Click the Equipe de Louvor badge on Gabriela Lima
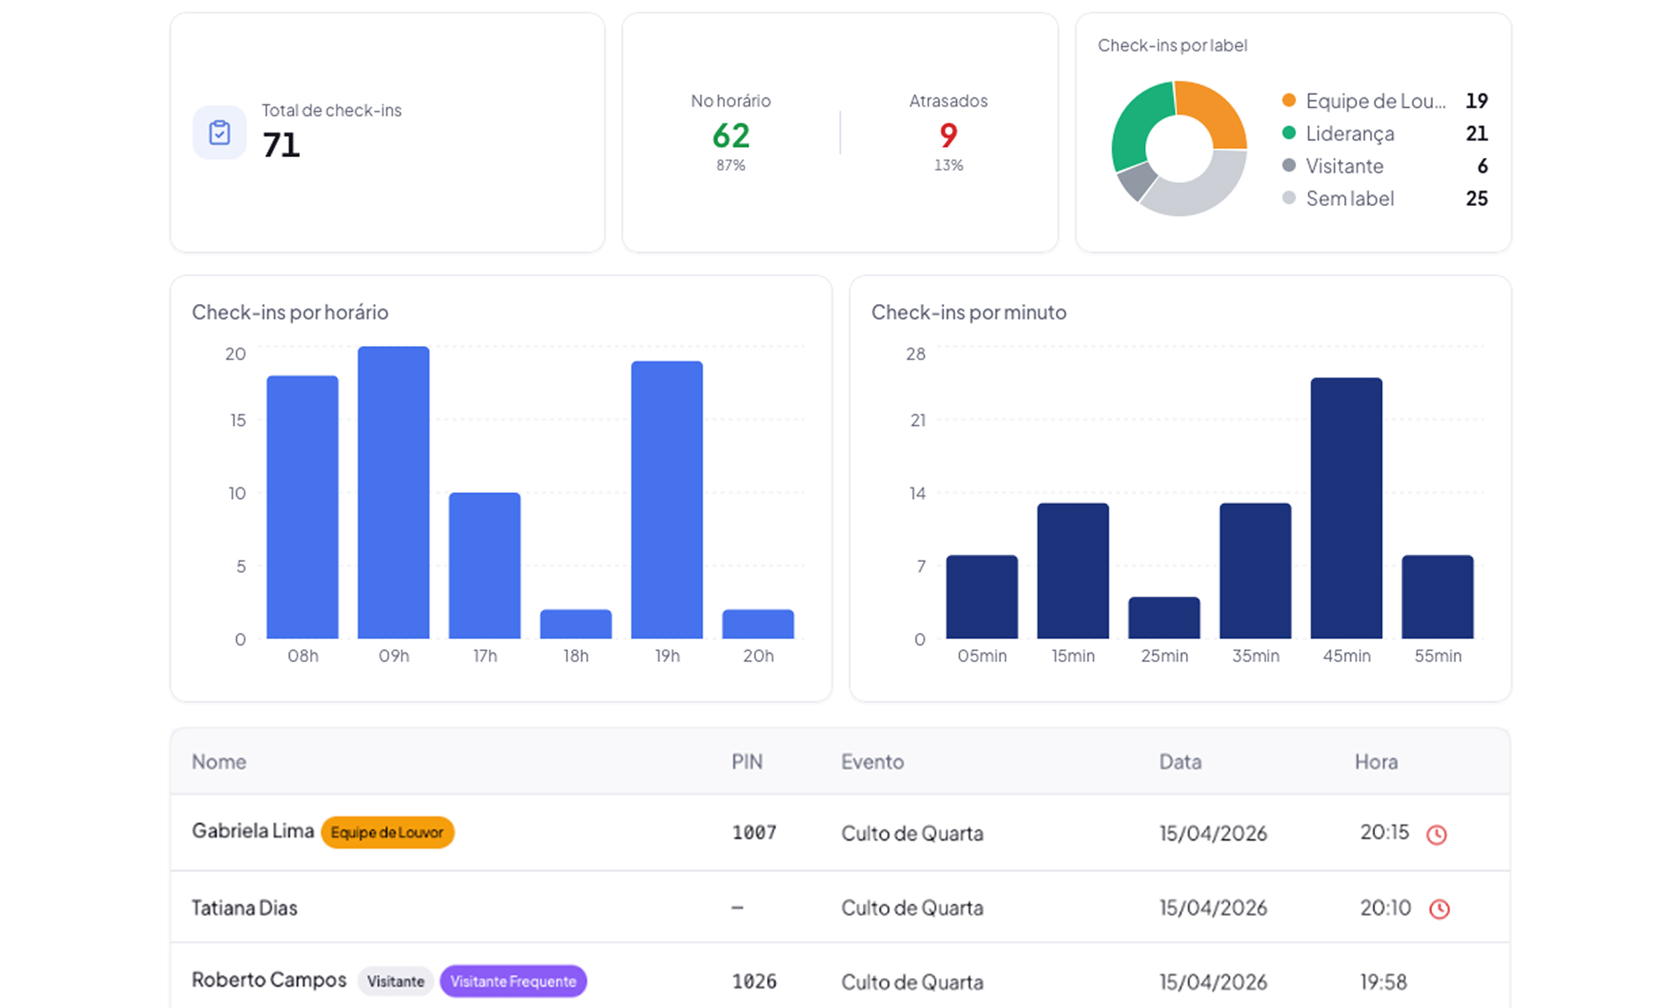 point(387,832)
